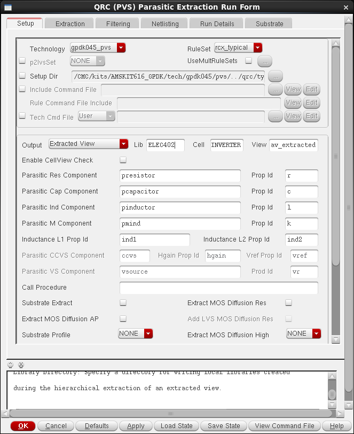354x434 pixels.
Task: Click Parasitic M Component field pmind
Action: tap(180, 223)
